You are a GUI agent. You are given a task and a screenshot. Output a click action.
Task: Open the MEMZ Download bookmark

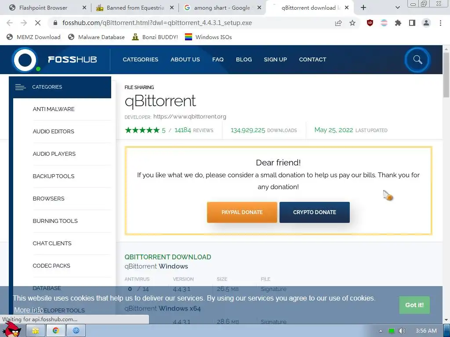click(33, 37)
